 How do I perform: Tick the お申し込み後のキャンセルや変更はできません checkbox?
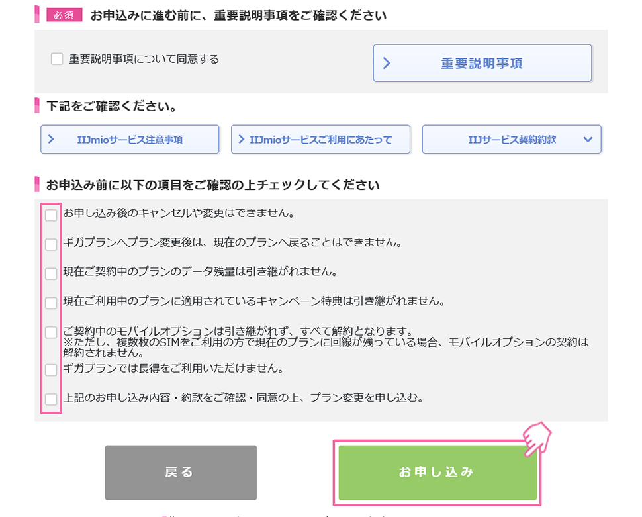[x=51, y=215]
